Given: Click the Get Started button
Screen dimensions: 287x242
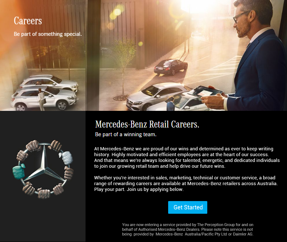Looking at the screenshot, I should [188, 207].
